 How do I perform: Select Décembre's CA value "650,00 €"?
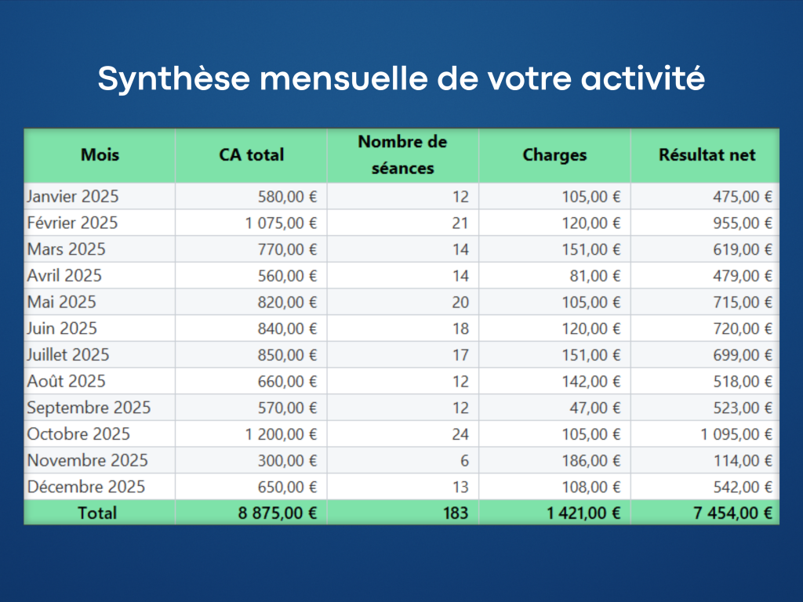[x=287, y=487]
